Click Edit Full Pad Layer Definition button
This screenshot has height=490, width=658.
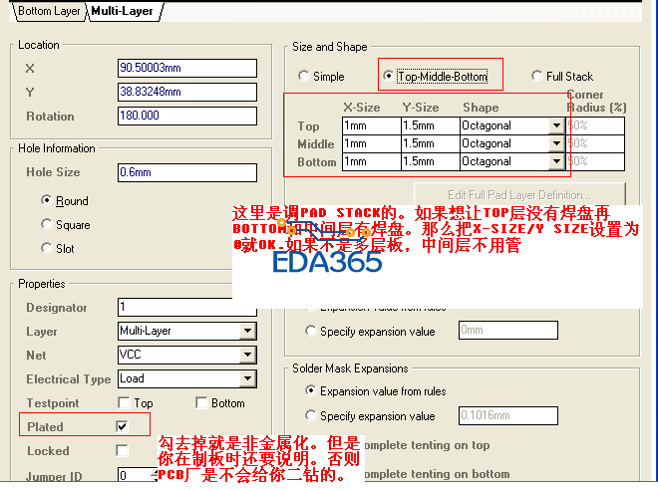(x=519, y=195)
